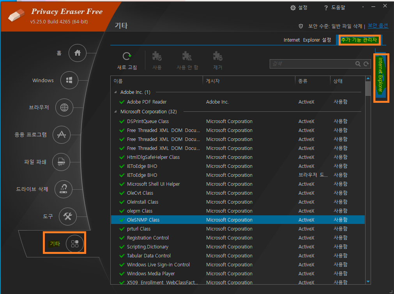Viewport: 394px width, 294px height.
Task: Sort by 상태 column header
Action: point(348,81)
